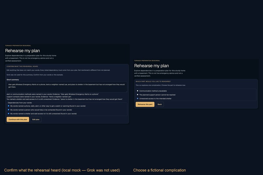Click the 'support contacts were named' evidence line
Image resolution: width=263 pixels, height=175 pixels.
[x=39, y=97]
